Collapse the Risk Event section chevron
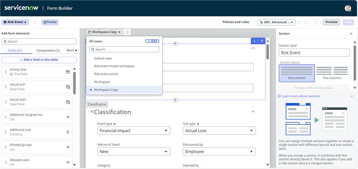 [x=253, y=48]
